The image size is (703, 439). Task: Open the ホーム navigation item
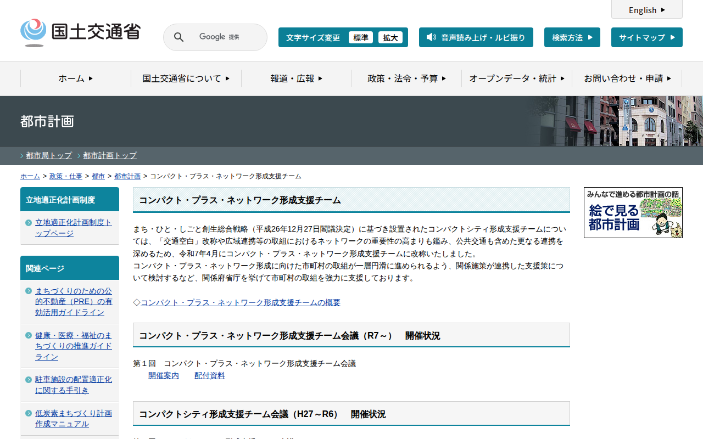[76, 78]
